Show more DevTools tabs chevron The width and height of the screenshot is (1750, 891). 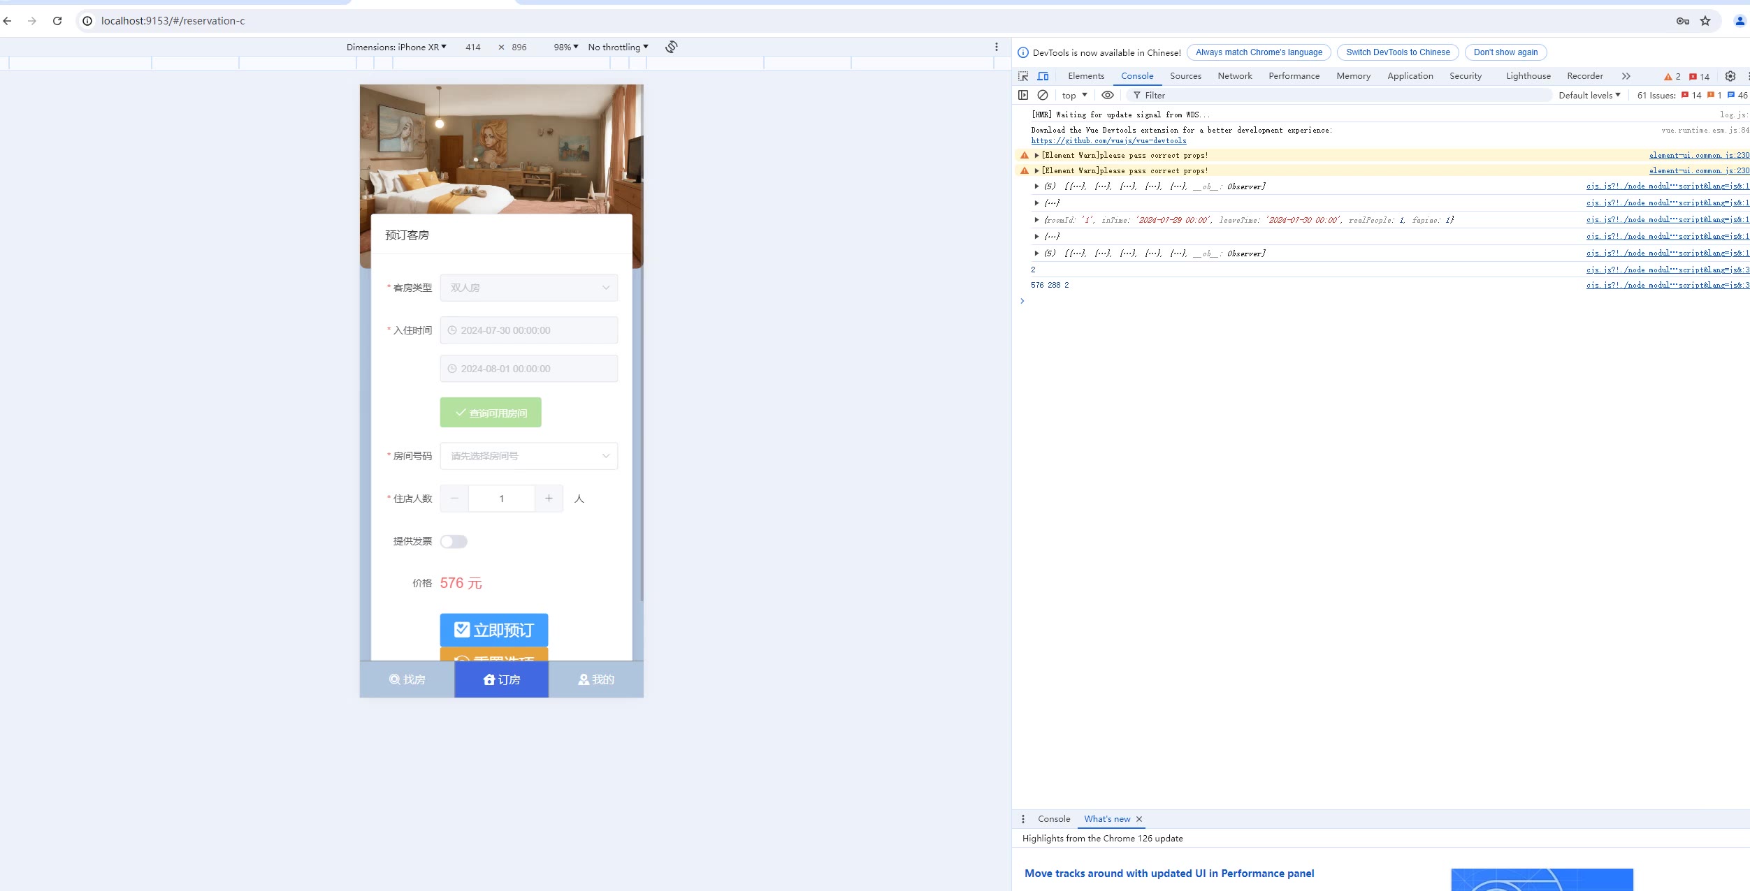tap(1626, 76)
